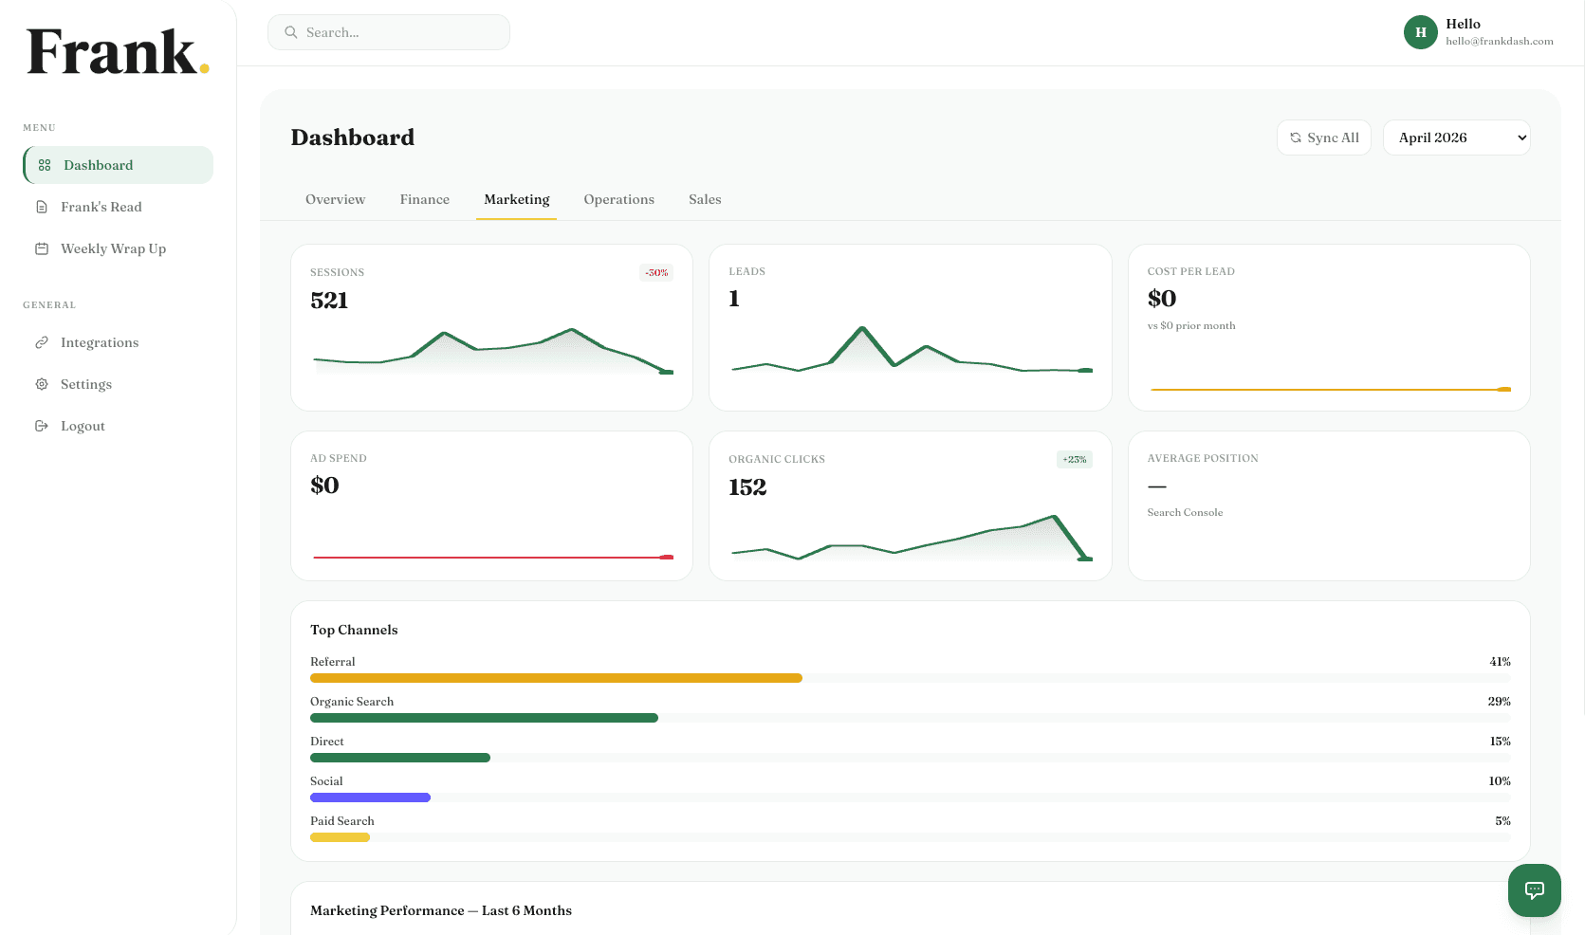Click the Referral 41% value
The width and height of the screenshot is (1585, 935).
[1500, 662]
